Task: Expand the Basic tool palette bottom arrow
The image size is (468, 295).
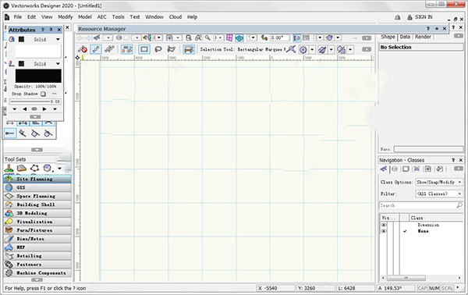Action: click(37, 150)
